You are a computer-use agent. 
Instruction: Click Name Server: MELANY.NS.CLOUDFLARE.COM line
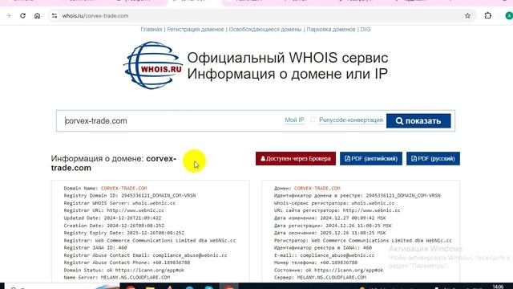pos(117,277)
